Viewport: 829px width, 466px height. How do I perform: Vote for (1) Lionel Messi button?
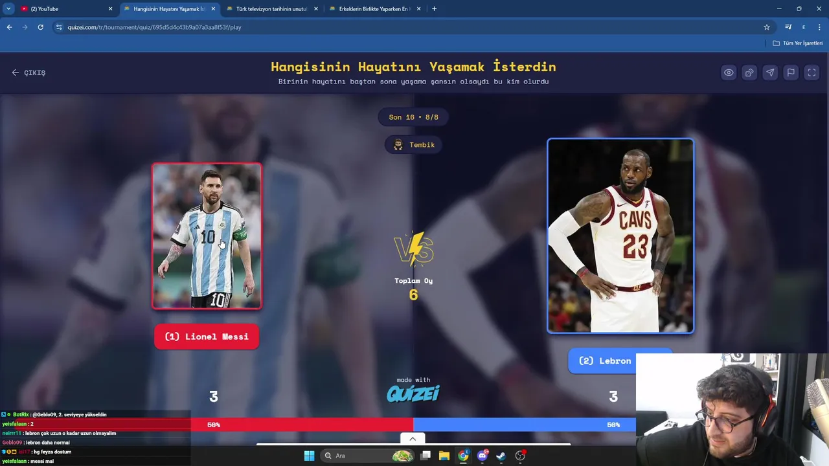pyautogui.click(x=207, y=337)
